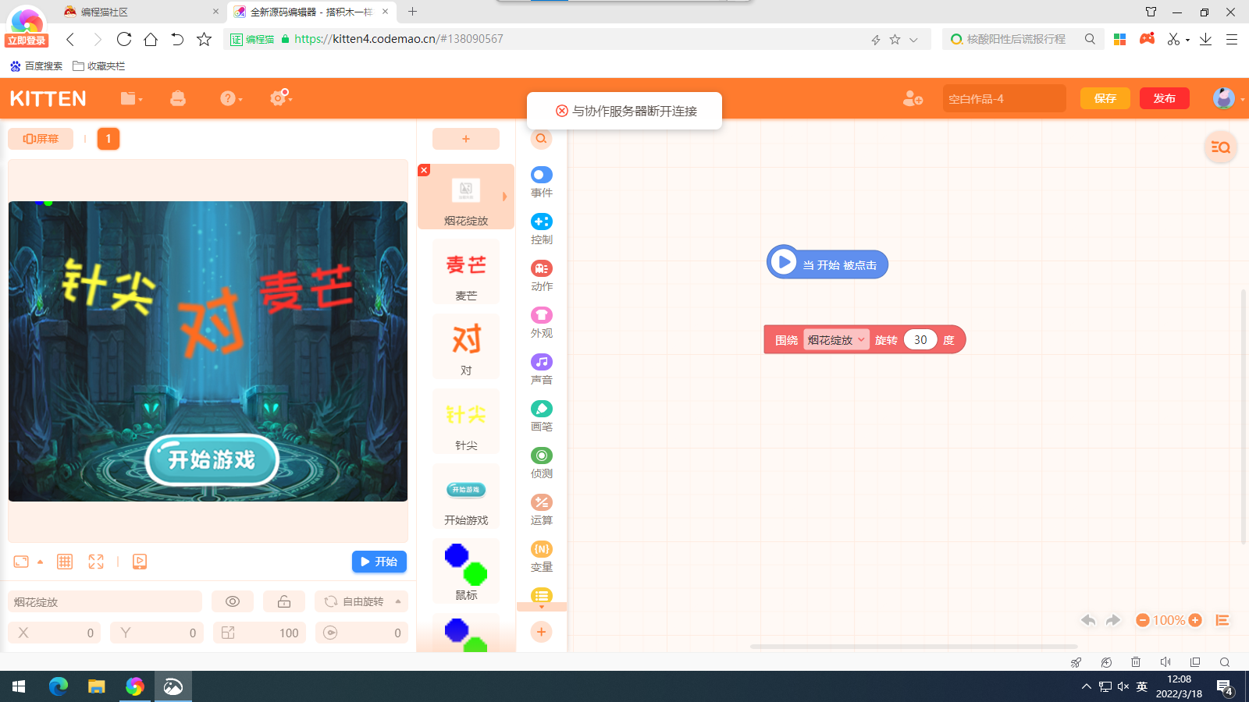The height and width of the screenshot is (702, 1249).
Task: Open Microsoft Edge from the taskbar
Action: (x=59, y=686)
